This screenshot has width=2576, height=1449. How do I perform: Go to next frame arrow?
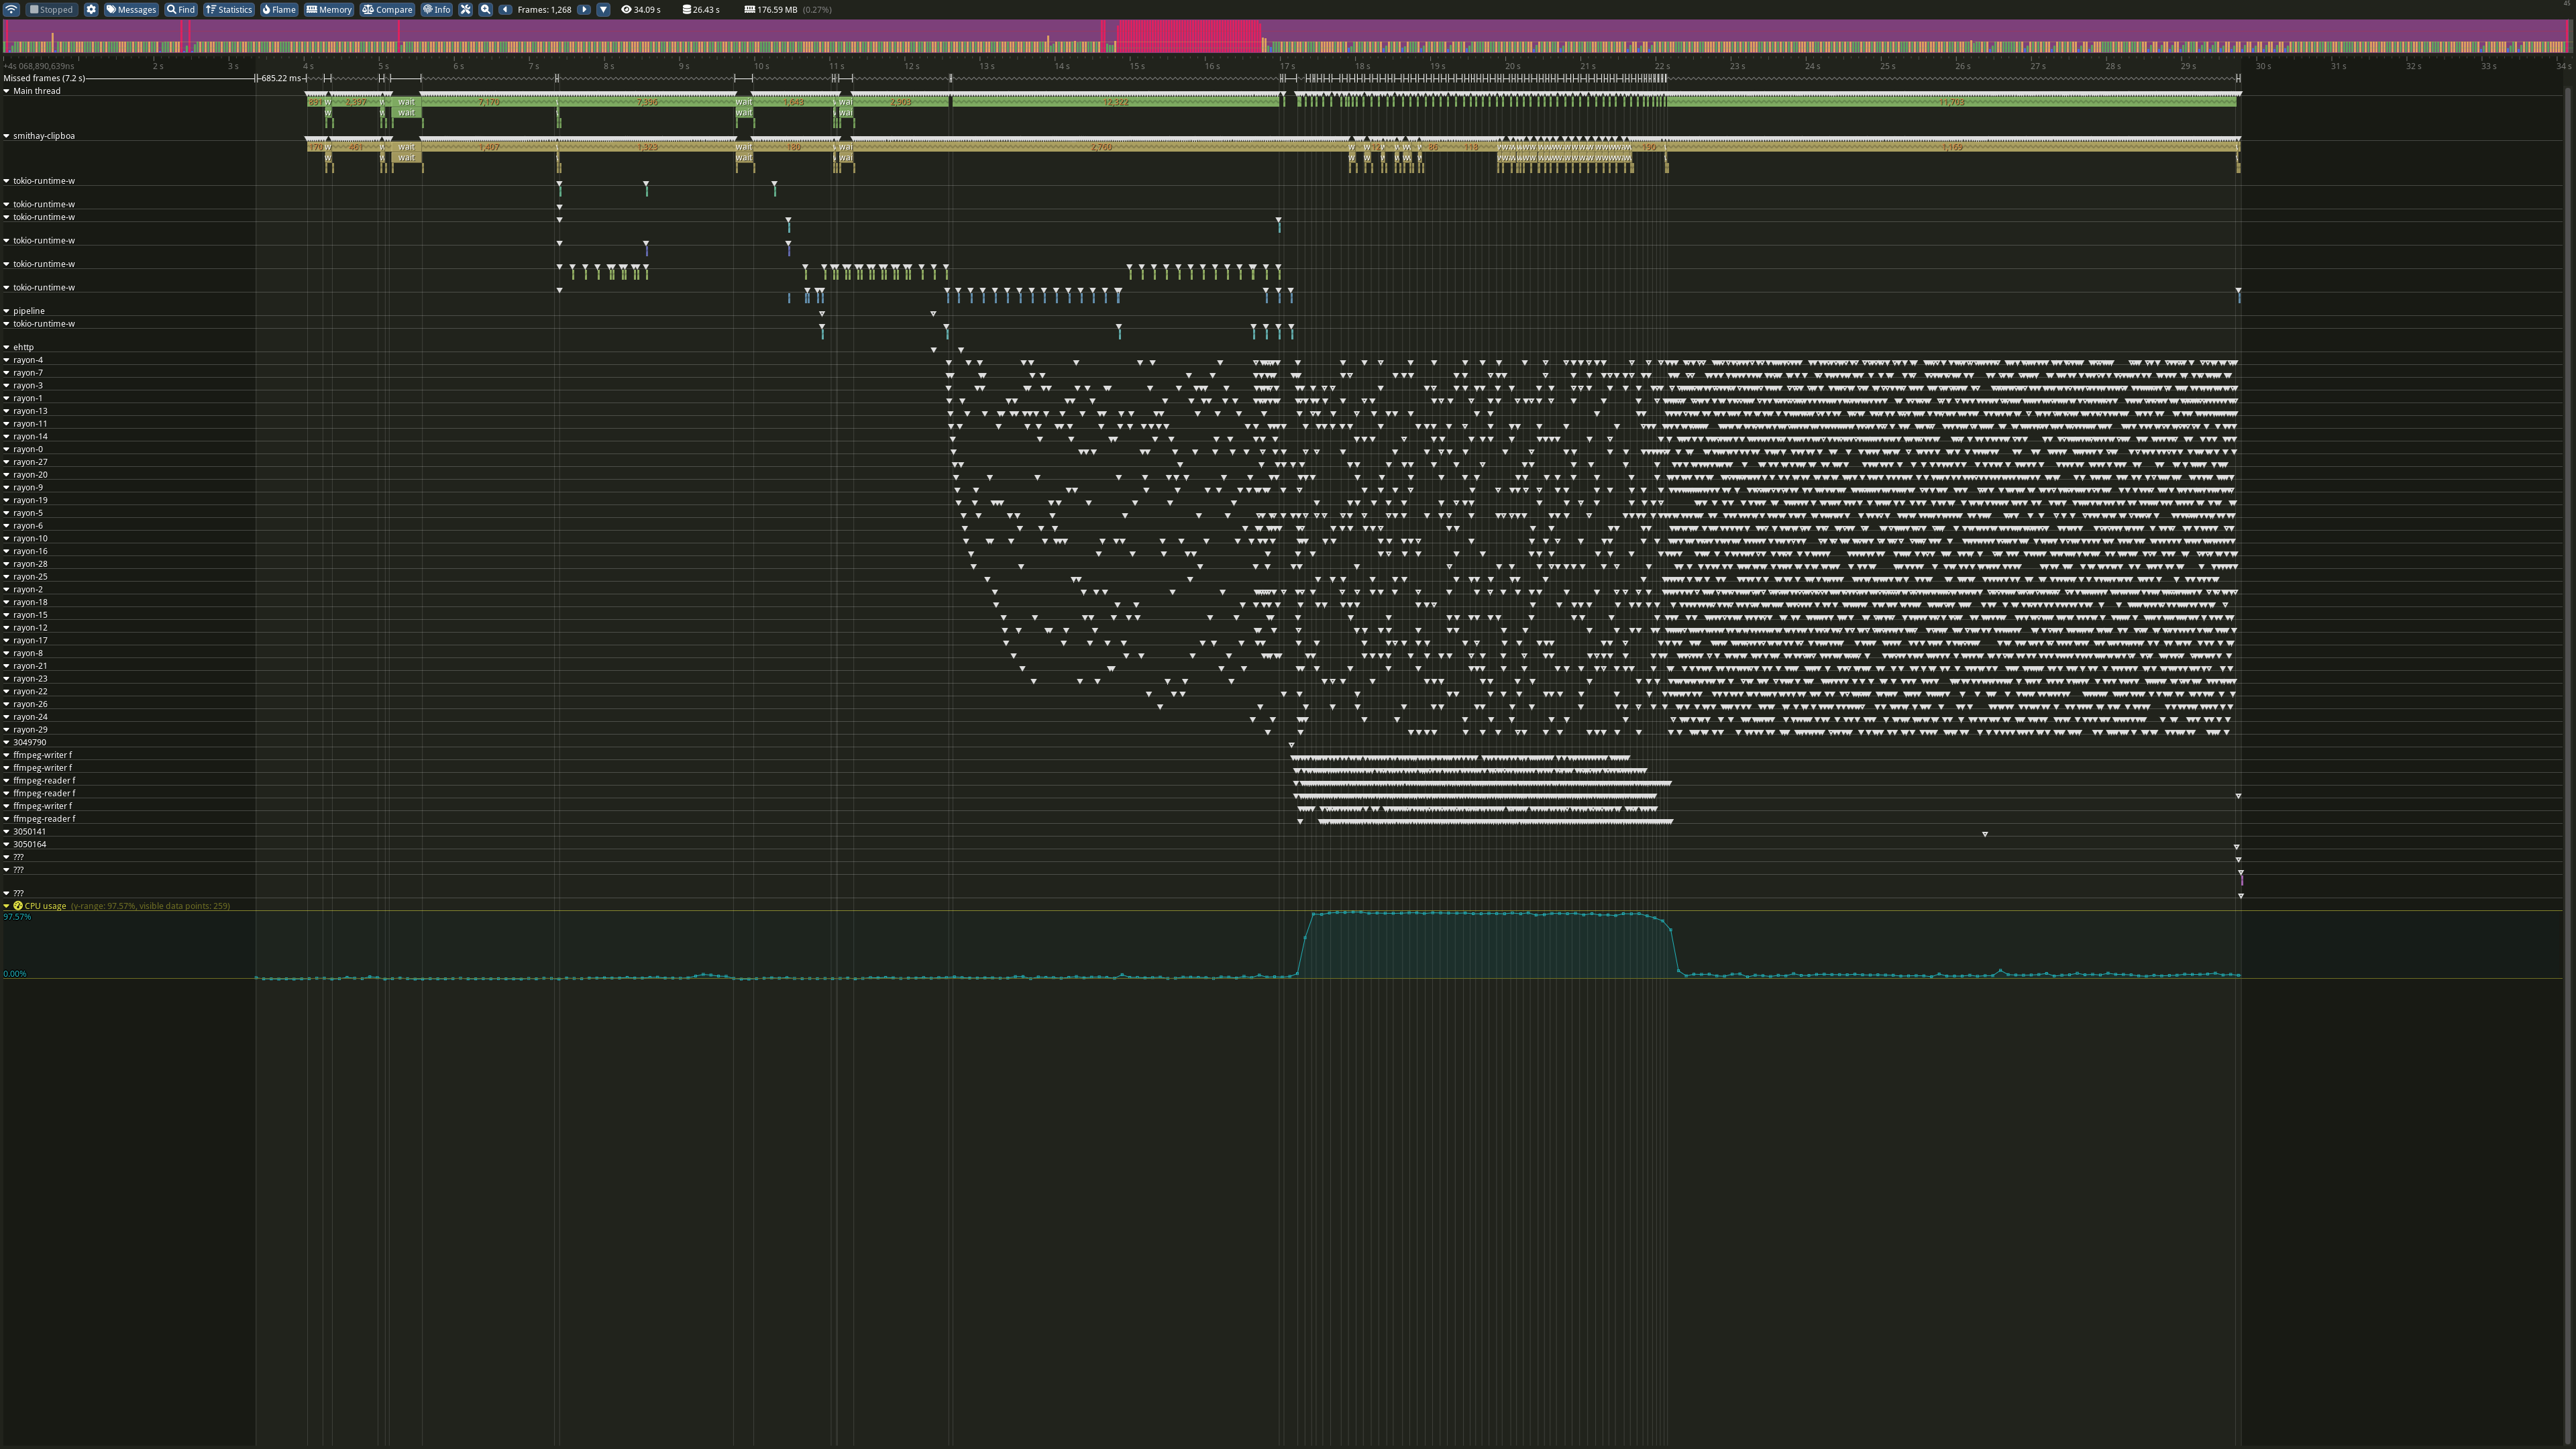(584, 9)
